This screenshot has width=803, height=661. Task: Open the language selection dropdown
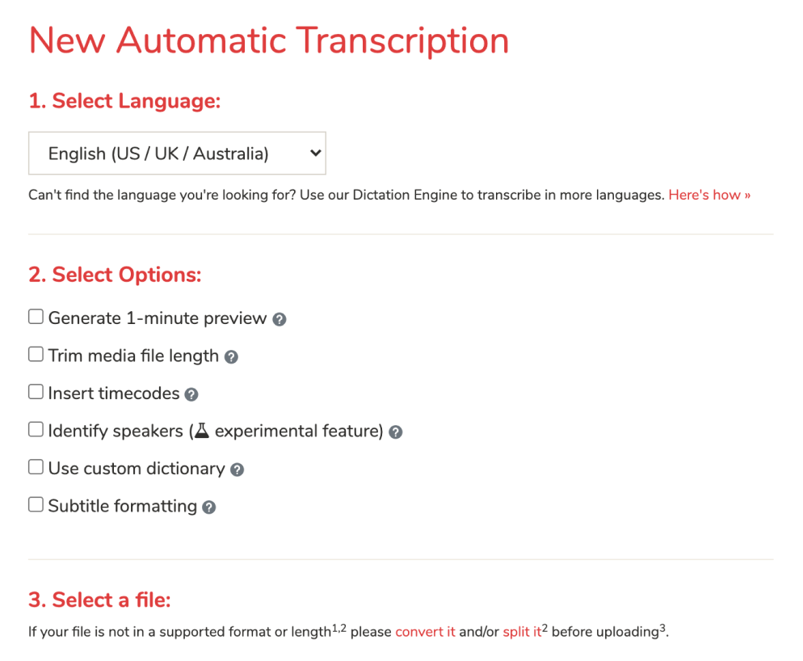click(x=177, y=154)
